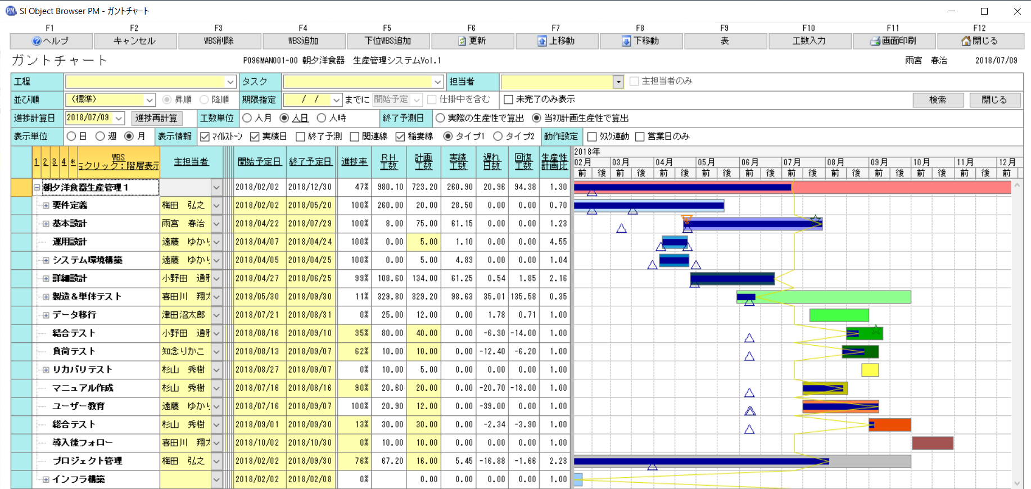Screen dimensions: 1031x489
Task: Open the 進捗計算日 date dropdown
Action: pos(119,118)
